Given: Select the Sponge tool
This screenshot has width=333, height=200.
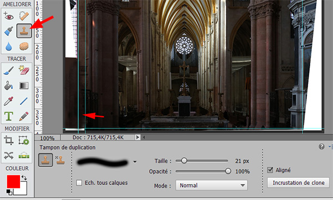Looking at the screenshot, I should pyautogui.click(x=24, y=46).
